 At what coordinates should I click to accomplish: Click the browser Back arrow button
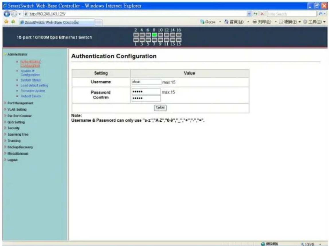[7, 14]
